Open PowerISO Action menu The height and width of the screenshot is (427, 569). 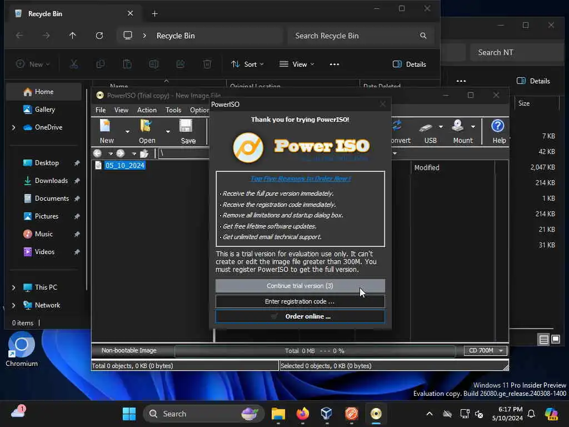point(147,110)
